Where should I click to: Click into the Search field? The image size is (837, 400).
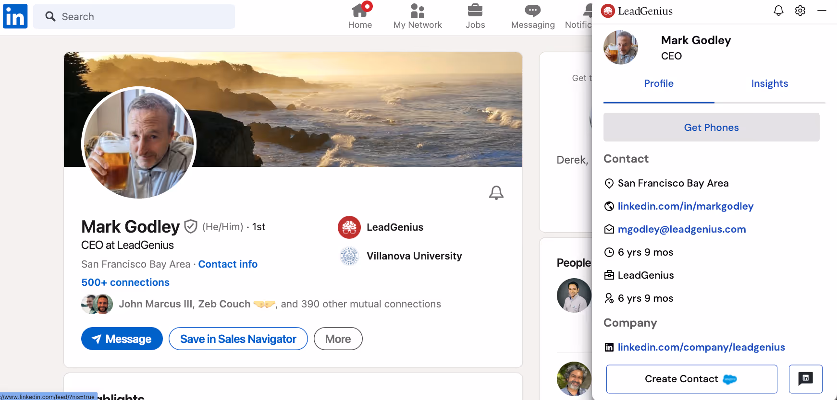[134, 16]
